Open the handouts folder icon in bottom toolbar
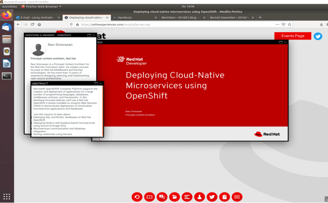The height and width of the screenshot is (203, 328). click(174, 197)
